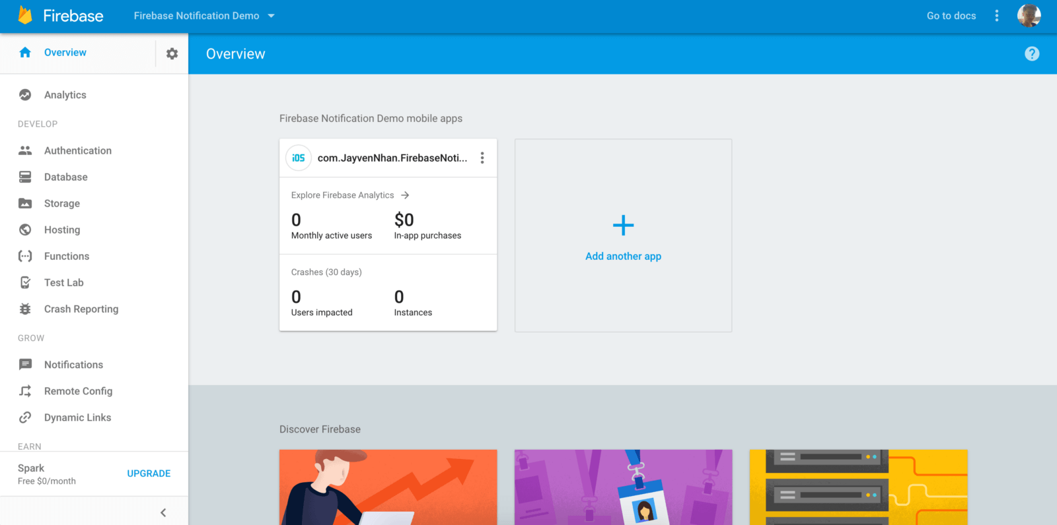Open project settings gear icon

click(172, 53)
